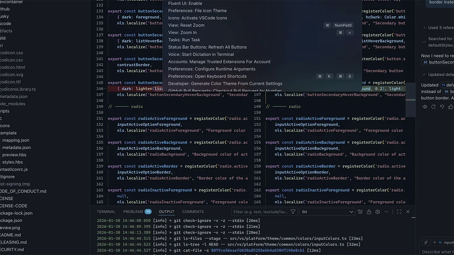Click the Problems count badge '74'
This screenshot has width=454, height=255.
[x=148, y=212]
